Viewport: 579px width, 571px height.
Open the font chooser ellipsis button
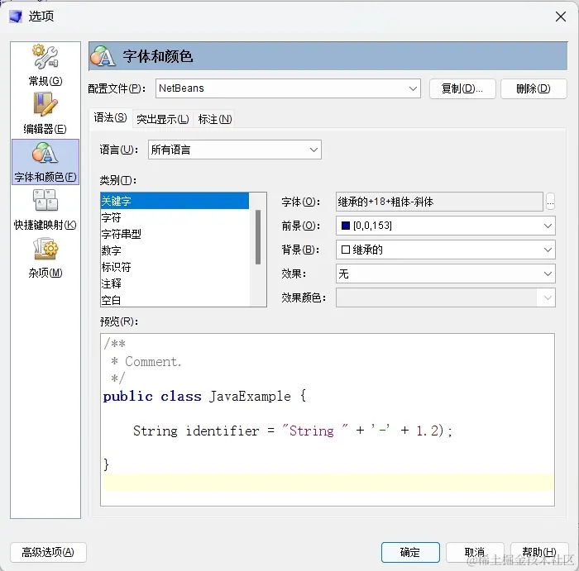pyautogui.click(x=550, y=202)
